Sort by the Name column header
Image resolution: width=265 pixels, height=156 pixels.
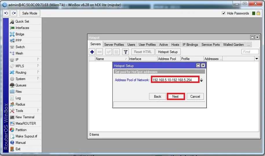click(112, 59)
